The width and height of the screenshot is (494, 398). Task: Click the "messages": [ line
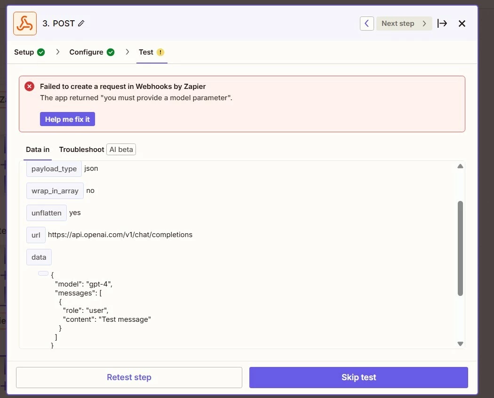pos(78,293)
